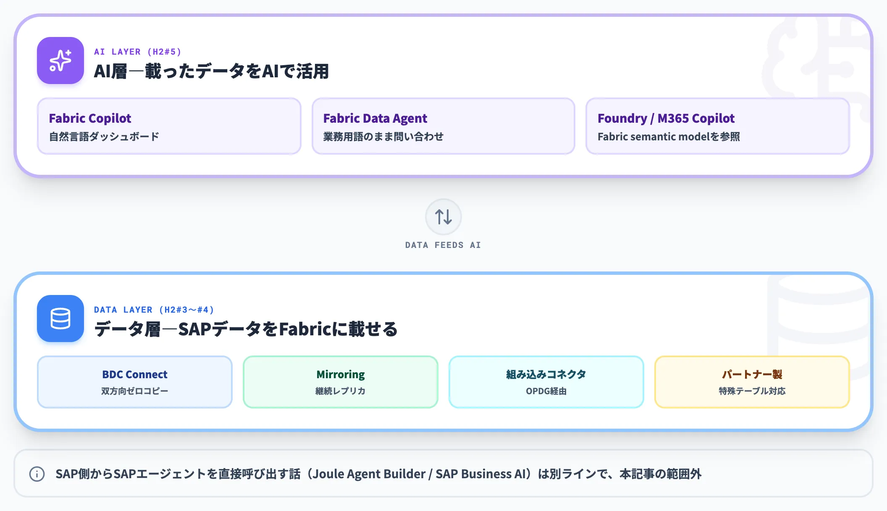
Task: Click the AI LAYER (H2#5) label
Action: coord(138,52)
